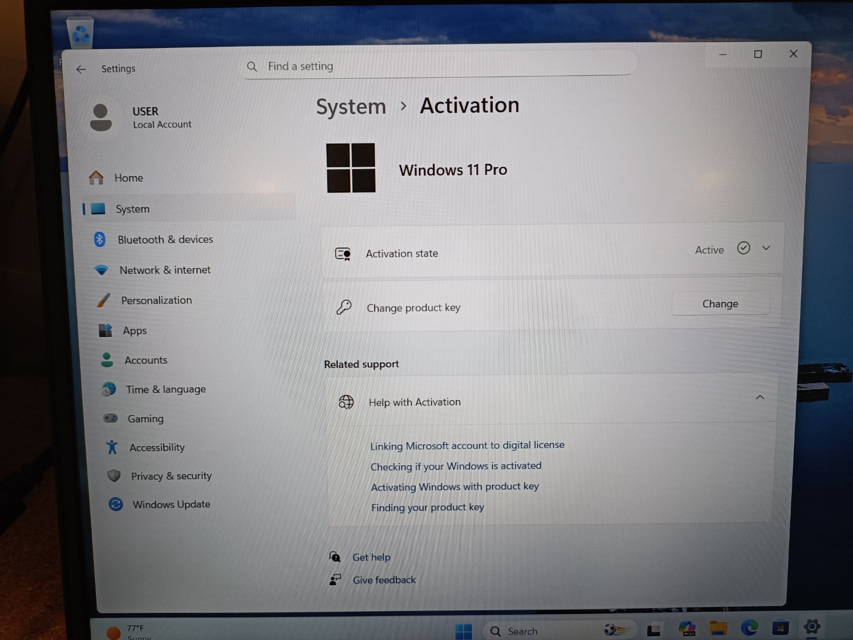Click the Gaming controller icon
This screenshot has width=853, height=640.
pos(110,418)
